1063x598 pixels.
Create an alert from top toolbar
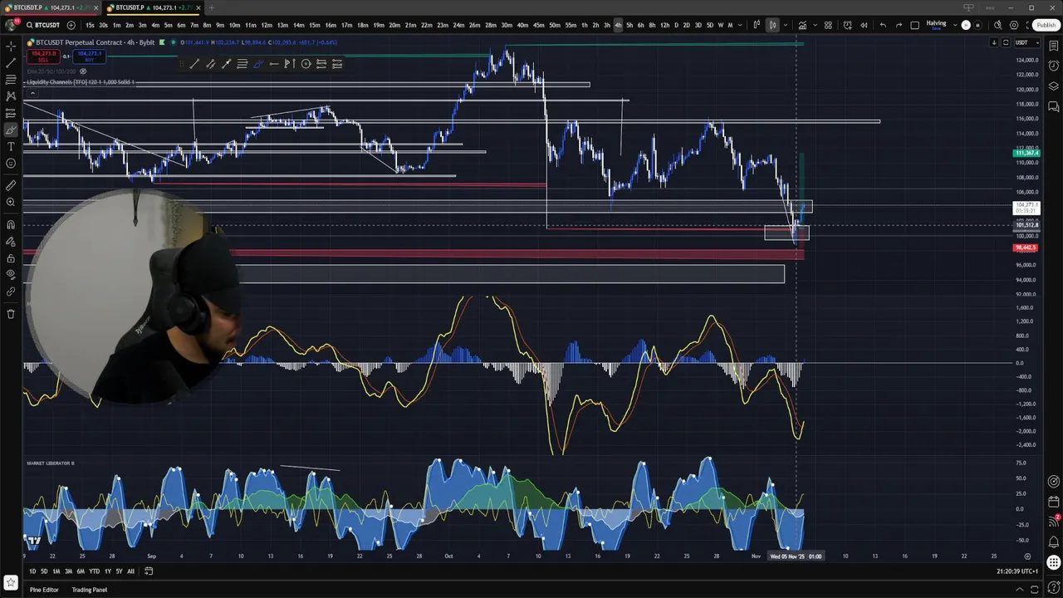coord(847,25)
